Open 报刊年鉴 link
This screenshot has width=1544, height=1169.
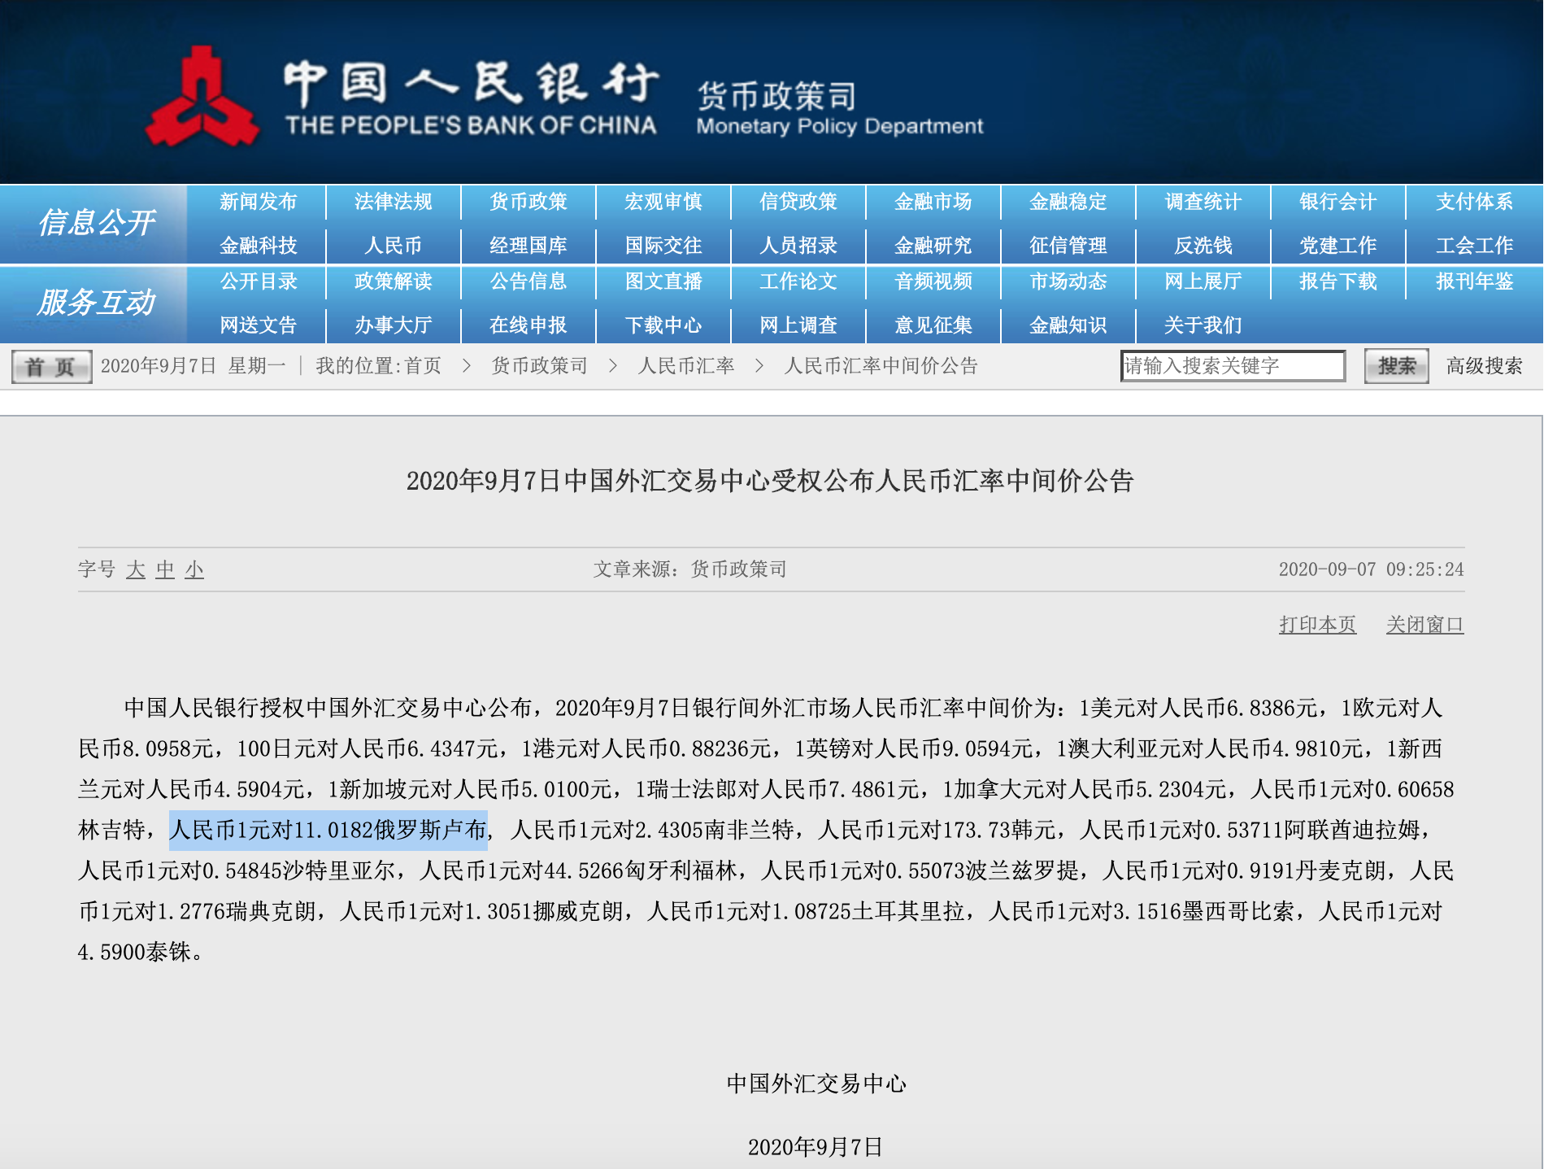coord(1474,281)
